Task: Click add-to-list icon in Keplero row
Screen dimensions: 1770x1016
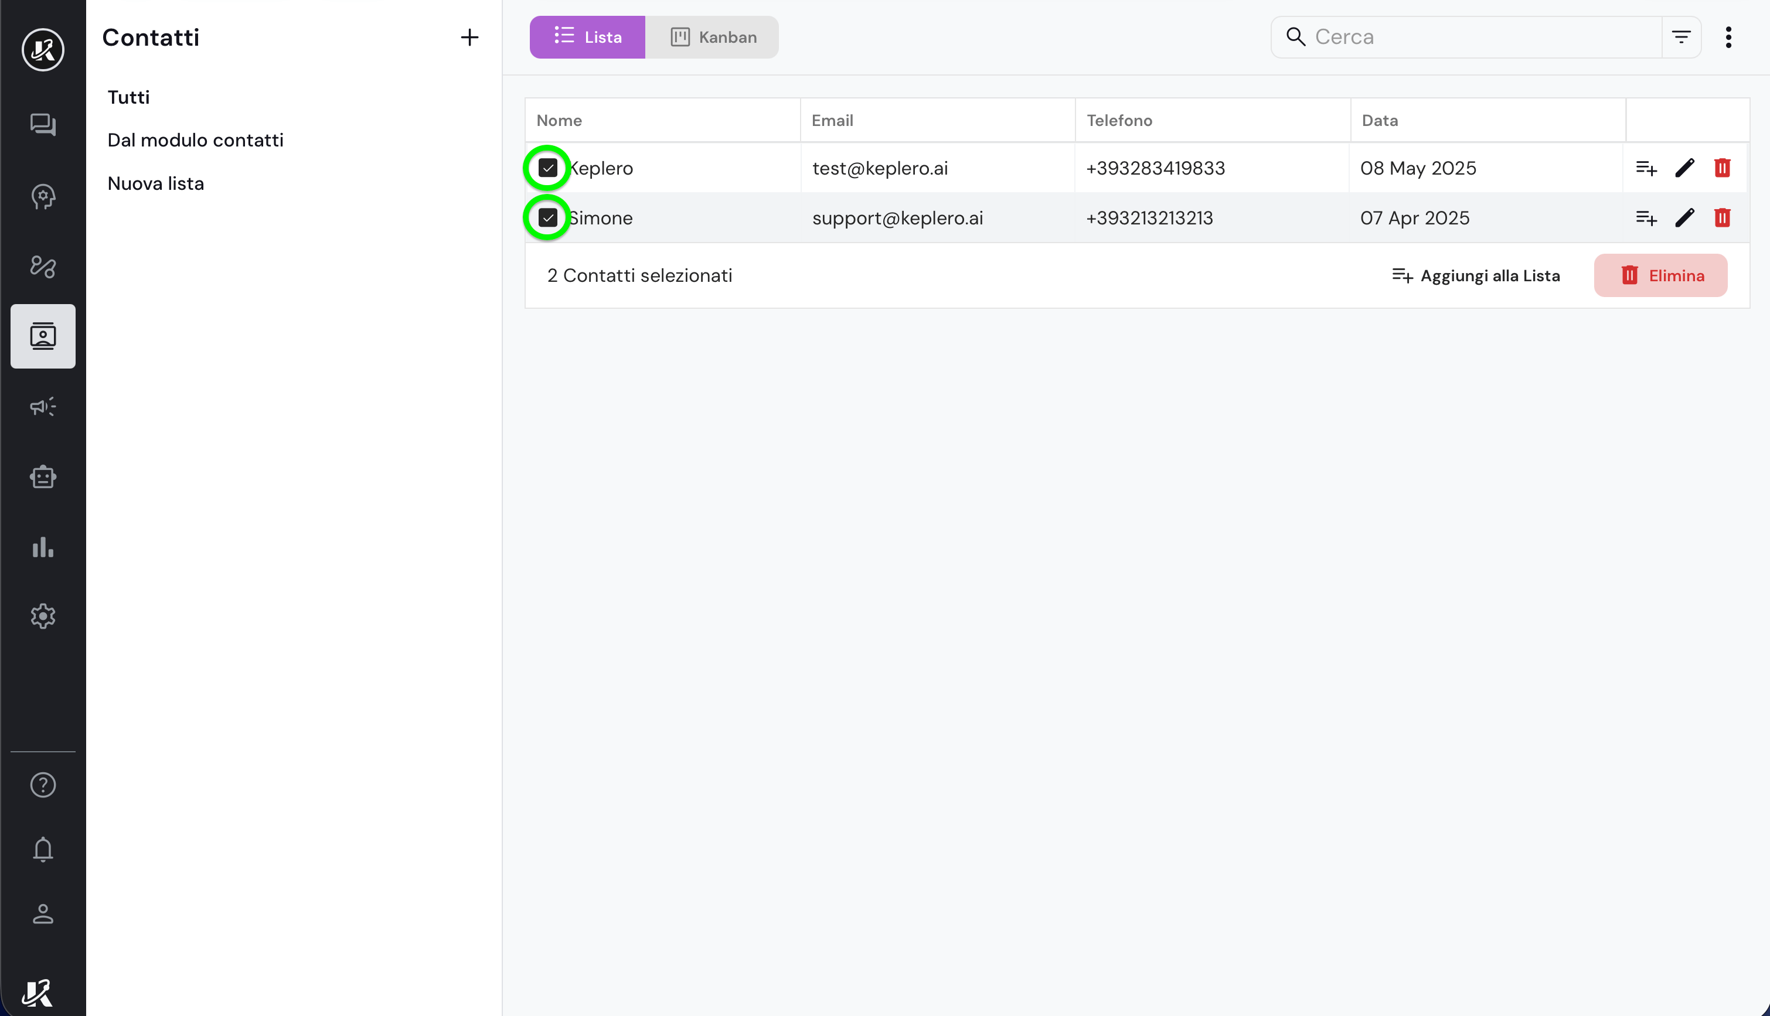Action: pos(1646,168)
